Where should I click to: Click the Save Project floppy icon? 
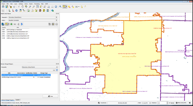3,7
